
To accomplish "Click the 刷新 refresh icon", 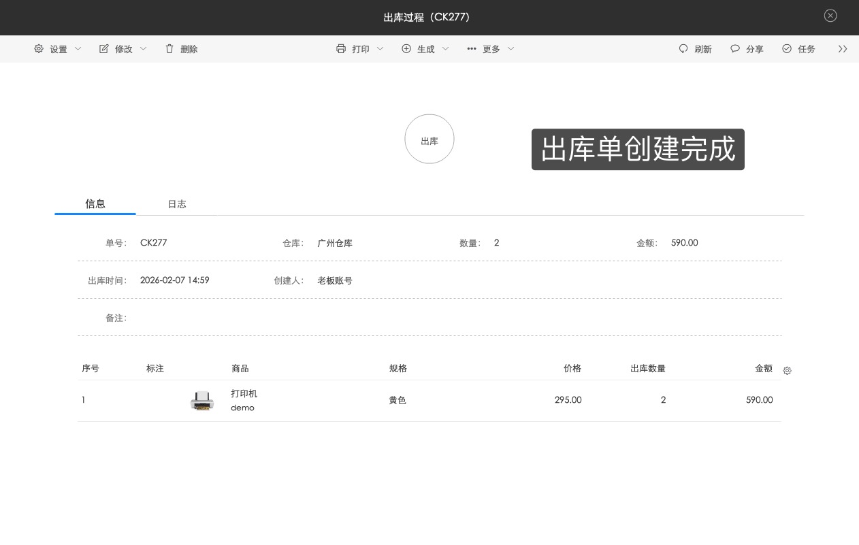I will (x=683, y=48).
